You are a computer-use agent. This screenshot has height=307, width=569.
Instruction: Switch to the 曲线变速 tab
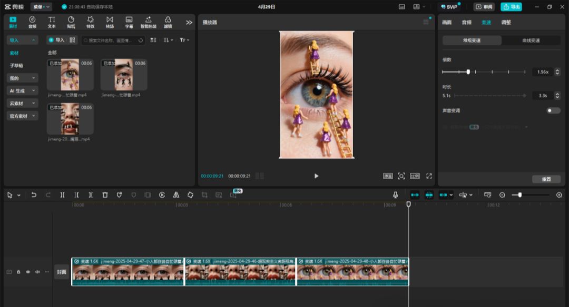pos(531,40)
